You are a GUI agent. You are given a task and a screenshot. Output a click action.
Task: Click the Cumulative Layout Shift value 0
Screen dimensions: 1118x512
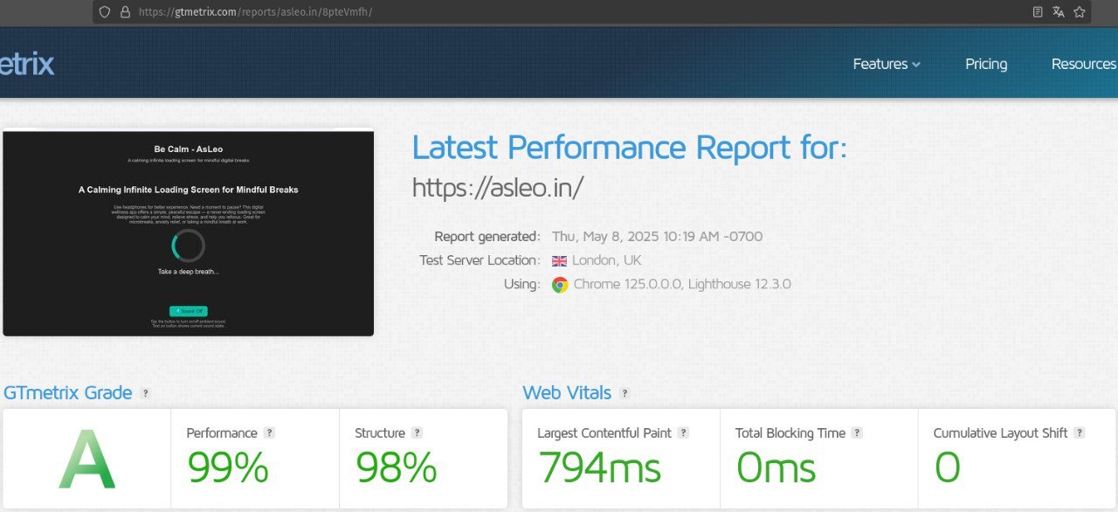click(x=948, y=467)
